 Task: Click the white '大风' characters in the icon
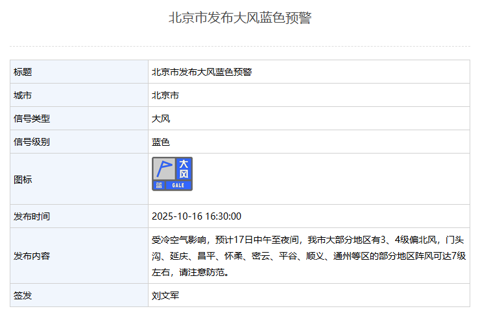click(x=184, y=169)
